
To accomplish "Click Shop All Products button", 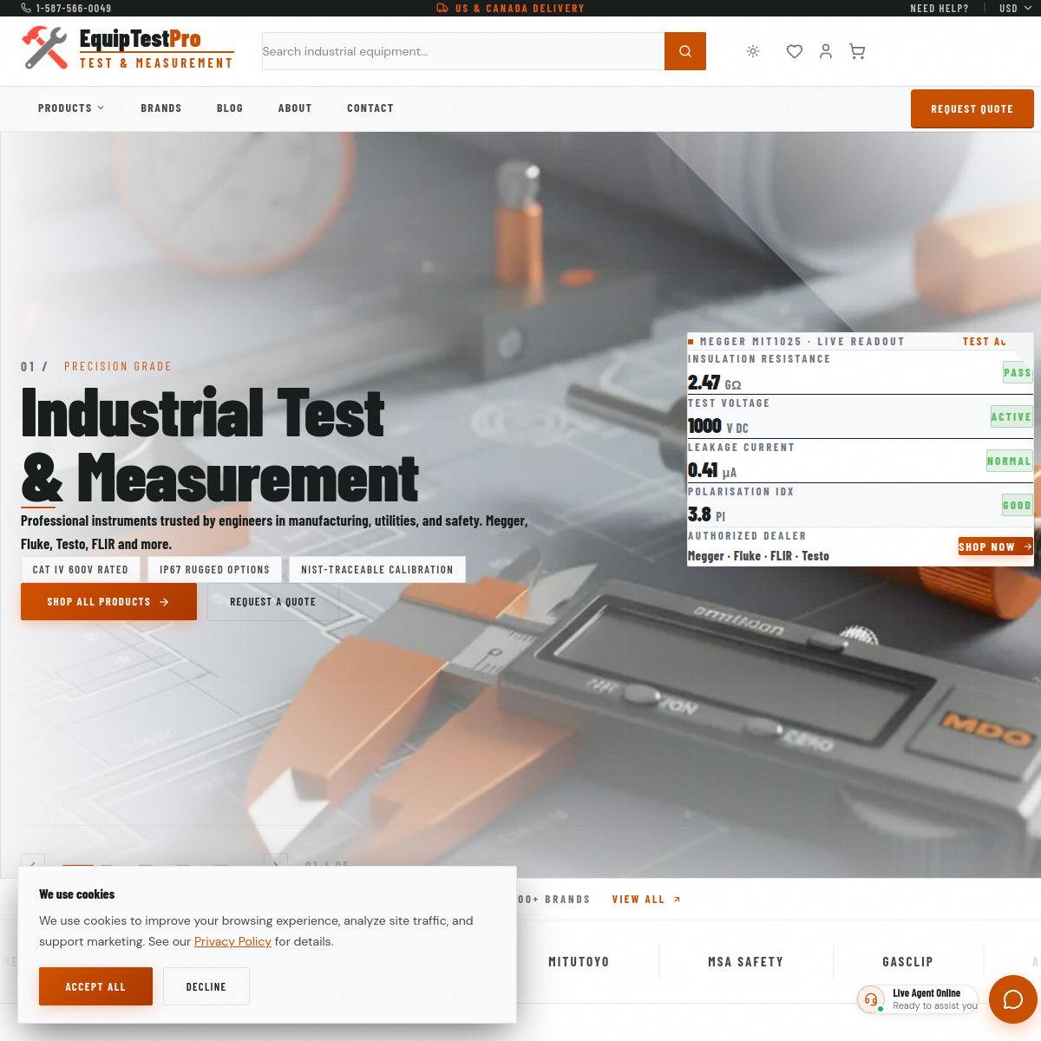I will pyautogui.click(x=108, y=601).
